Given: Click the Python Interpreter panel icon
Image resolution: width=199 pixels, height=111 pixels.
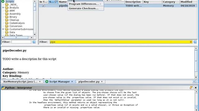Looking at the screenshot, I should pyautogui.click(x=3, y=88).
